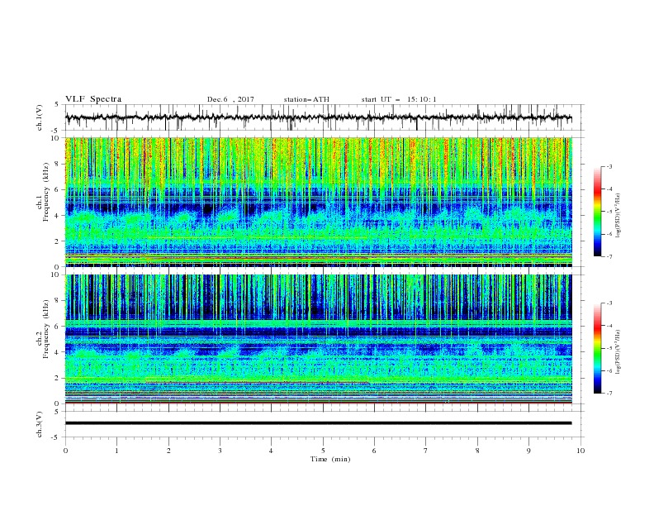Click time axis tick label "9"

pos(528,451)
